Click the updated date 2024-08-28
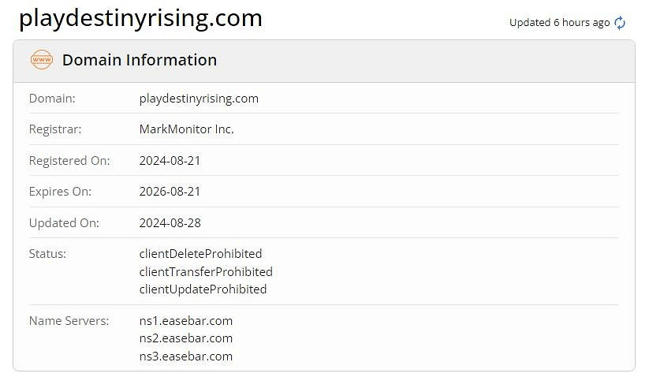This screenshot has width=649, height=377. (x=170, y=222)
